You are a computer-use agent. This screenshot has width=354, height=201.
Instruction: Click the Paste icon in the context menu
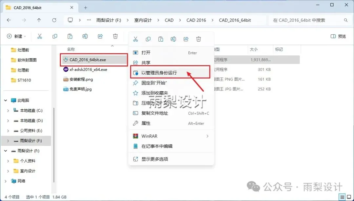click(x=161, y=39)
